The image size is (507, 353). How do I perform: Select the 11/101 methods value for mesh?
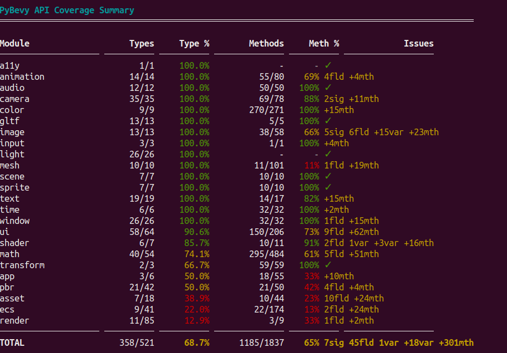[x=269, y=166]
